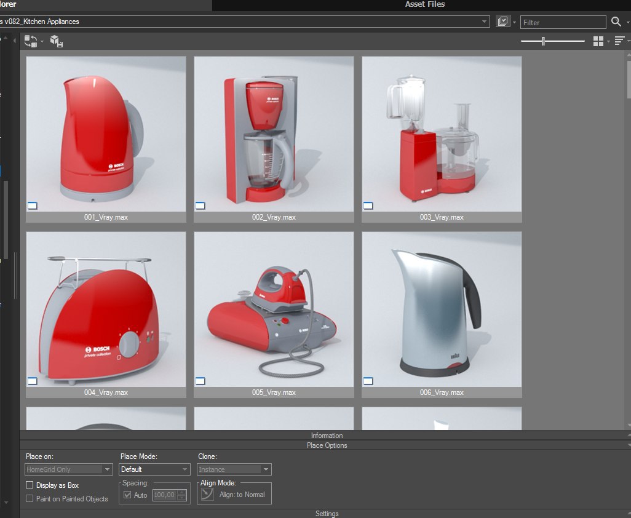Screen dimensions: 631x518
Task: Select the steam iron thumbnail 005_Vray.max
Action: coord(274,309)
